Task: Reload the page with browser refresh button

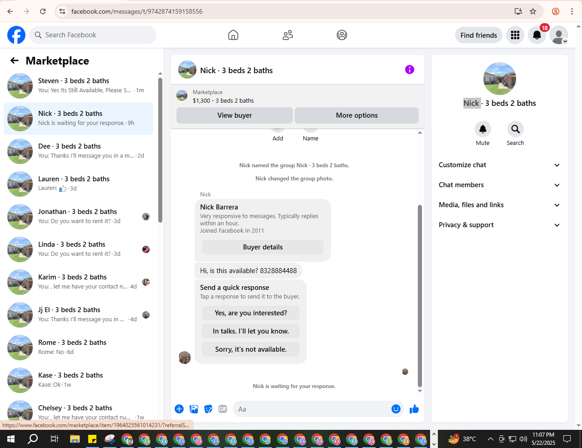Action: [x=43, y=11]
